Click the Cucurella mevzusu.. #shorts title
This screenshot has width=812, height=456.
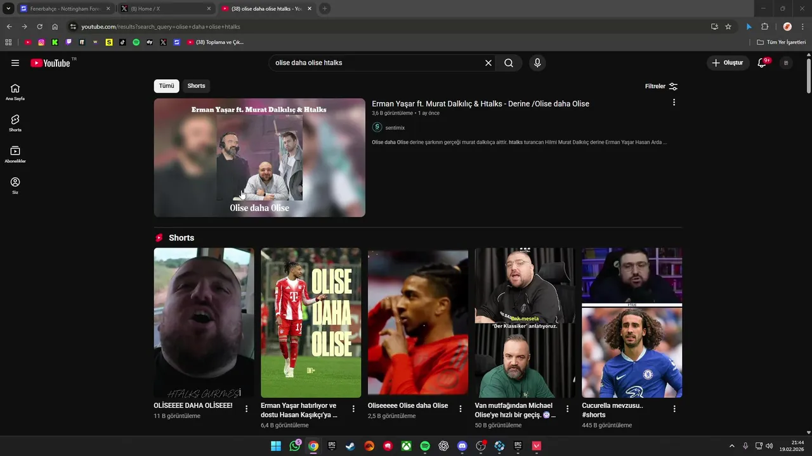click(613, 410)
